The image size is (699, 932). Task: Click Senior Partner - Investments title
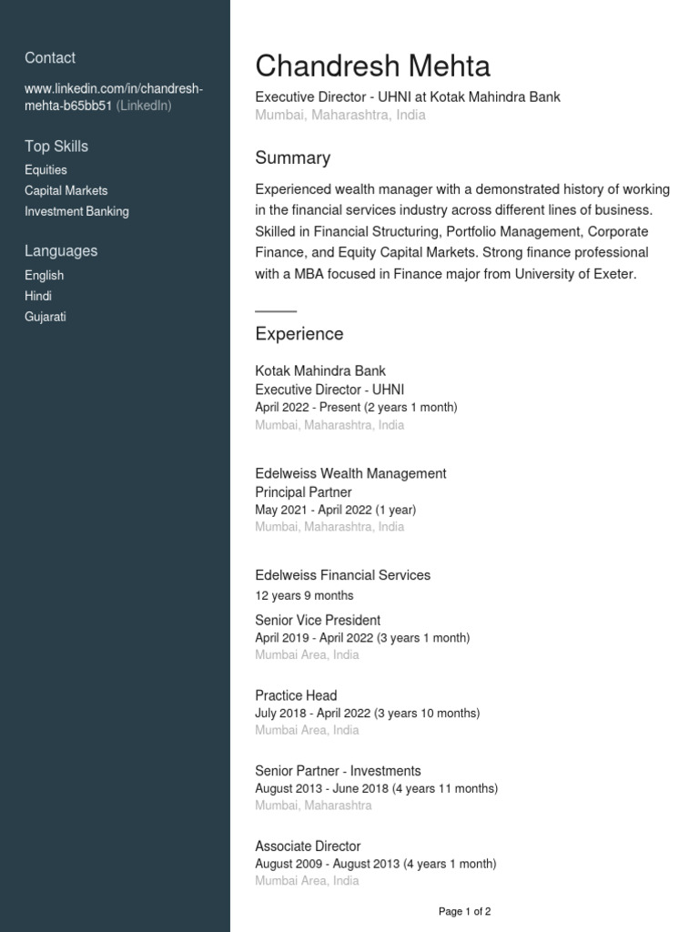point(338,771)
